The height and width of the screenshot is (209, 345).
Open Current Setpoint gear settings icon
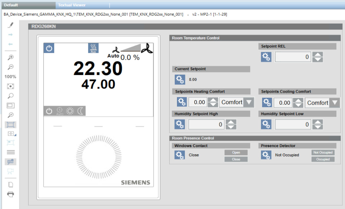[x=180, y=79]
